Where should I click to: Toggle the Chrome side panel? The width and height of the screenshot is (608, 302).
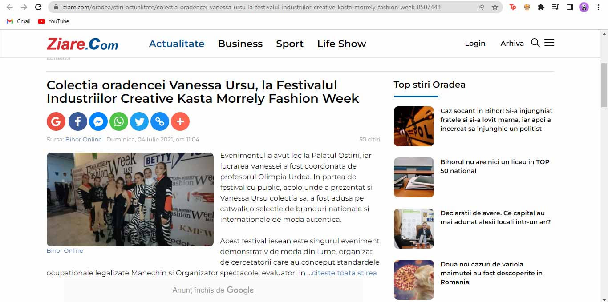pyautogui.click(x=569, y=7)
